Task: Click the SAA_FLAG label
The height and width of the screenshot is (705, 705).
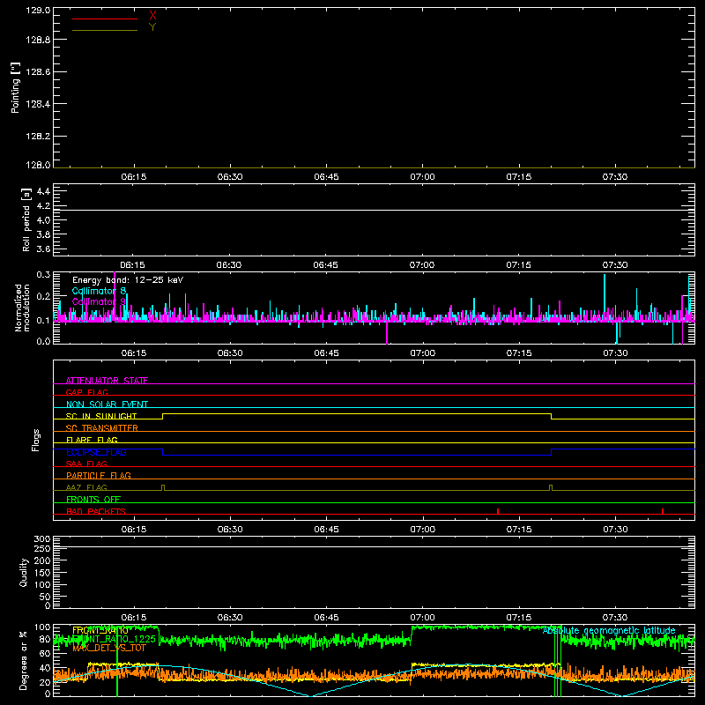Action: pyautogui.click(x=86, y=464)
